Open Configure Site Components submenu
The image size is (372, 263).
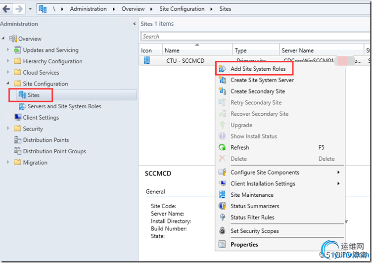point(280,173)
